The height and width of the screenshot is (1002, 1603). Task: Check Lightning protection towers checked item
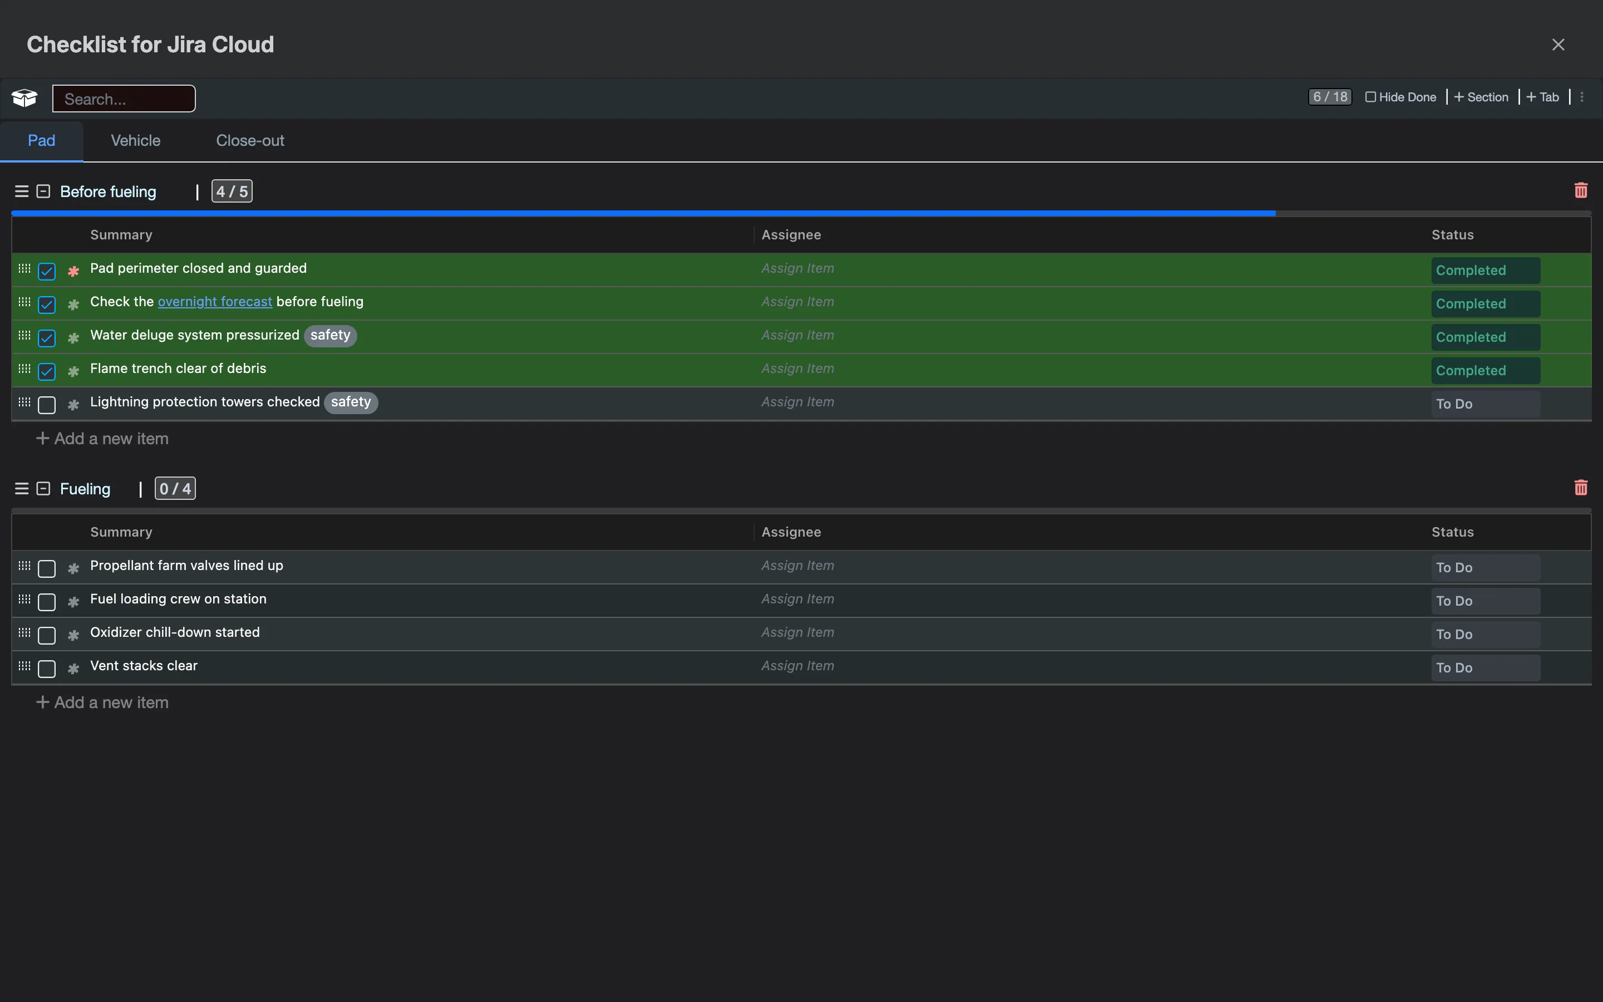46,405
